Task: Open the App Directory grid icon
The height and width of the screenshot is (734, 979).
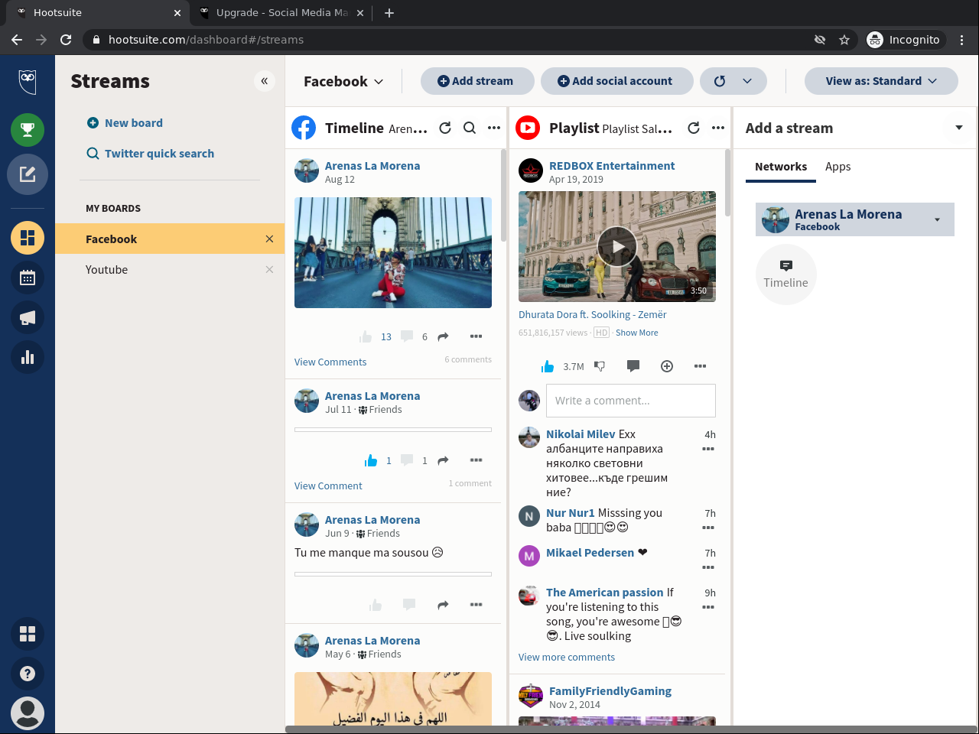Action: coord(28,634)
